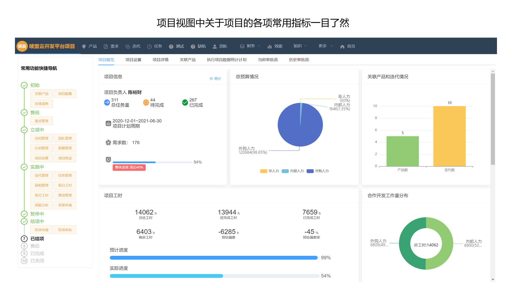The image size is (513, 288).
Task: Click the 效能 bar chart icon
Action: [270, 46]
